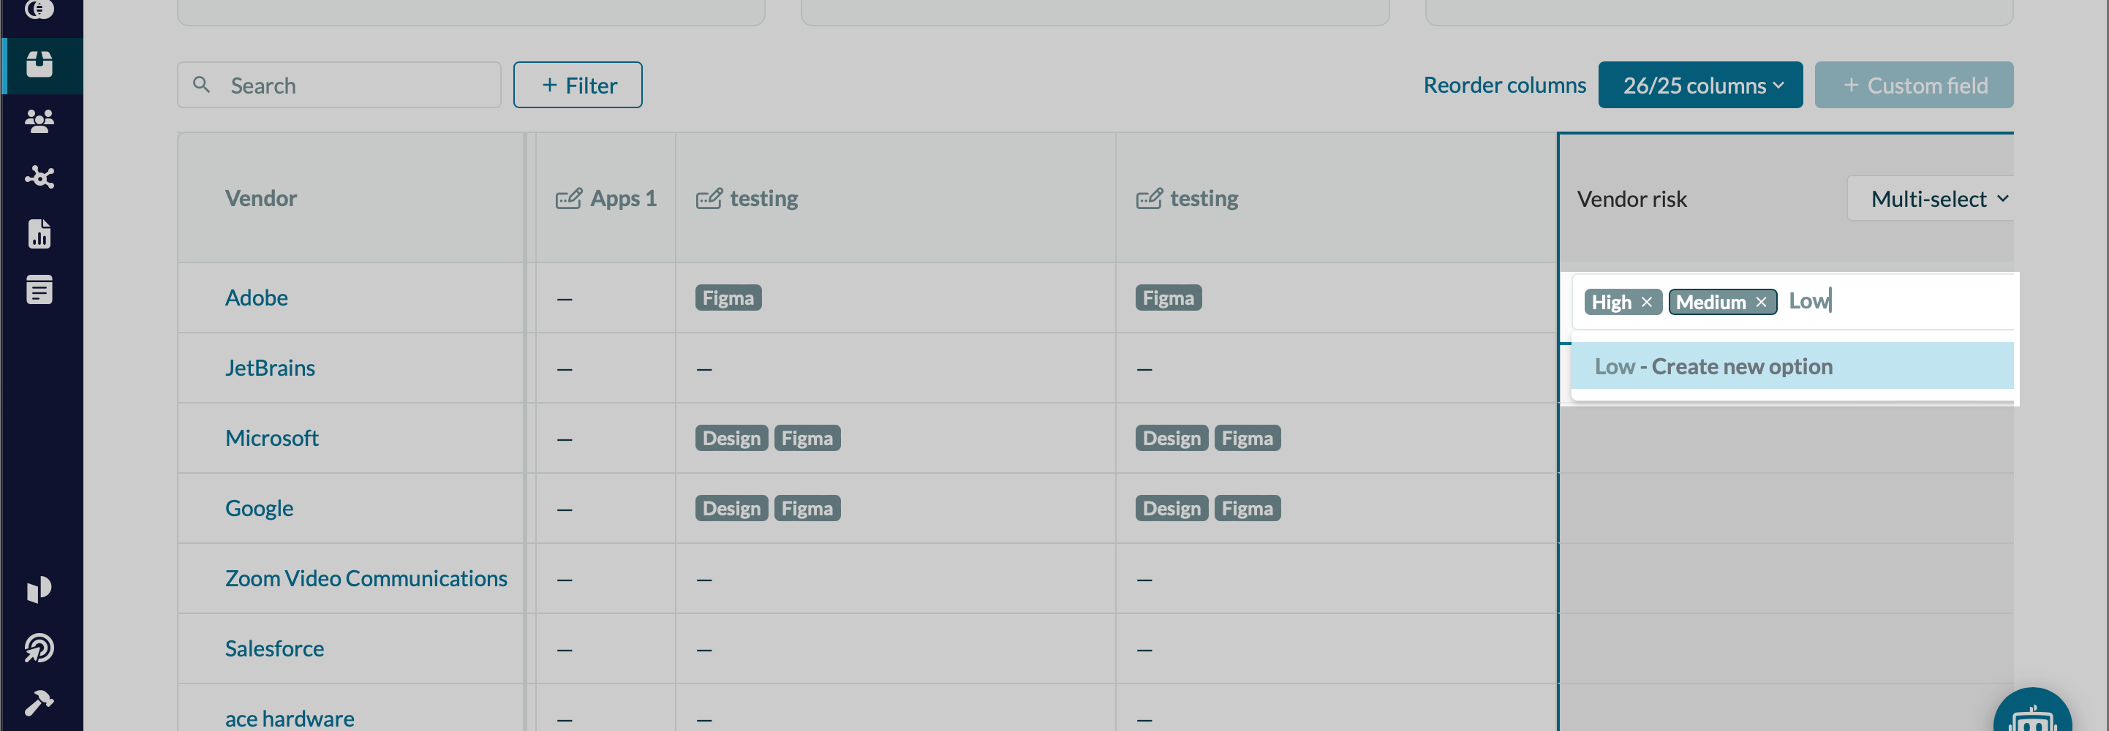Image resolution: width=2109 pixels, height=731 pixels.
Task: Open the Google vendor link
Action: point(259,508)
